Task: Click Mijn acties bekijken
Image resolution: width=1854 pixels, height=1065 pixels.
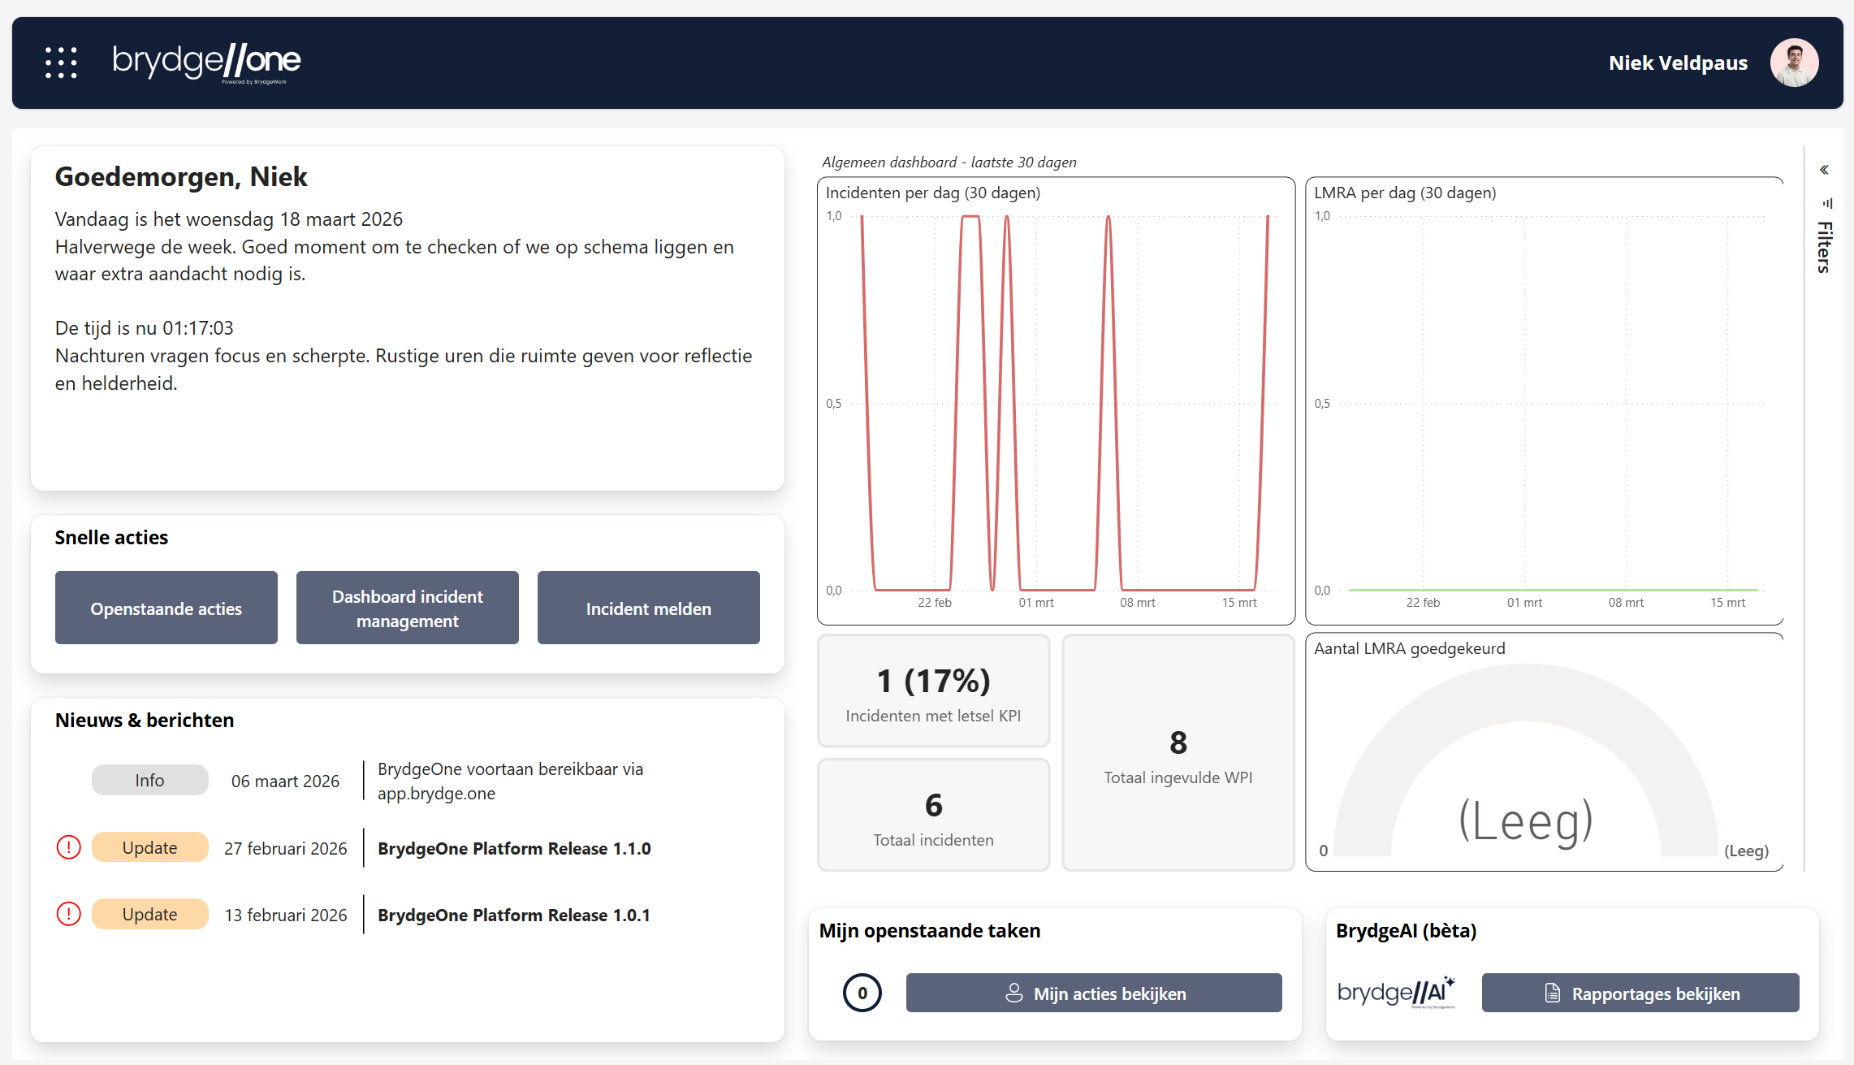Action: pos(1093,992)
